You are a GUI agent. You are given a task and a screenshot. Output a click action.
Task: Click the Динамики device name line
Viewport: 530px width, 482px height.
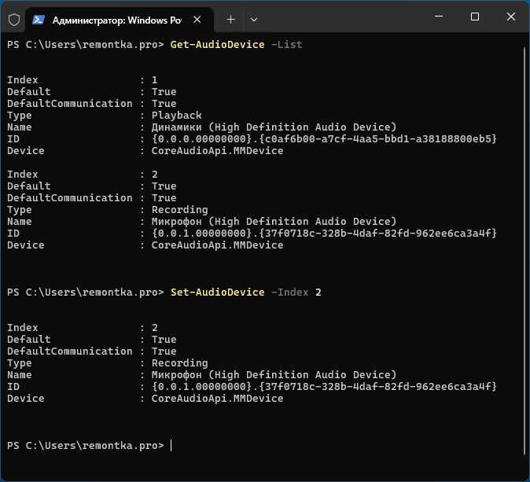coord(274,127)
